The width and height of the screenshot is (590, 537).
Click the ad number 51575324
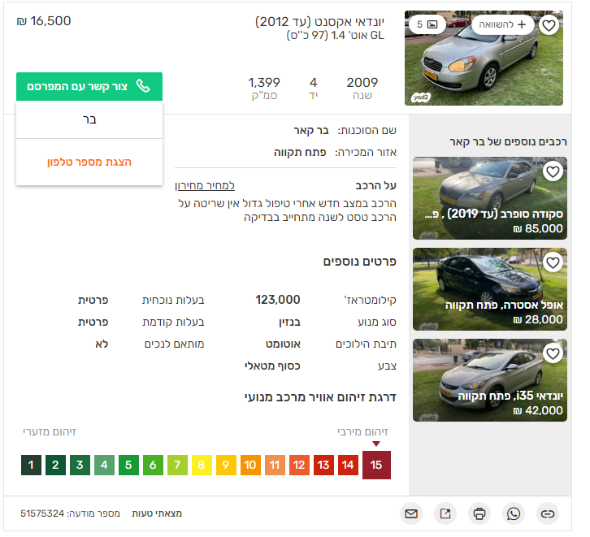(x=42, y=513)
